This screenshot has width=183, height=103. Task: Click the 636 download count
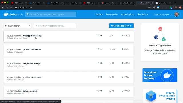[x=113, y=49]
